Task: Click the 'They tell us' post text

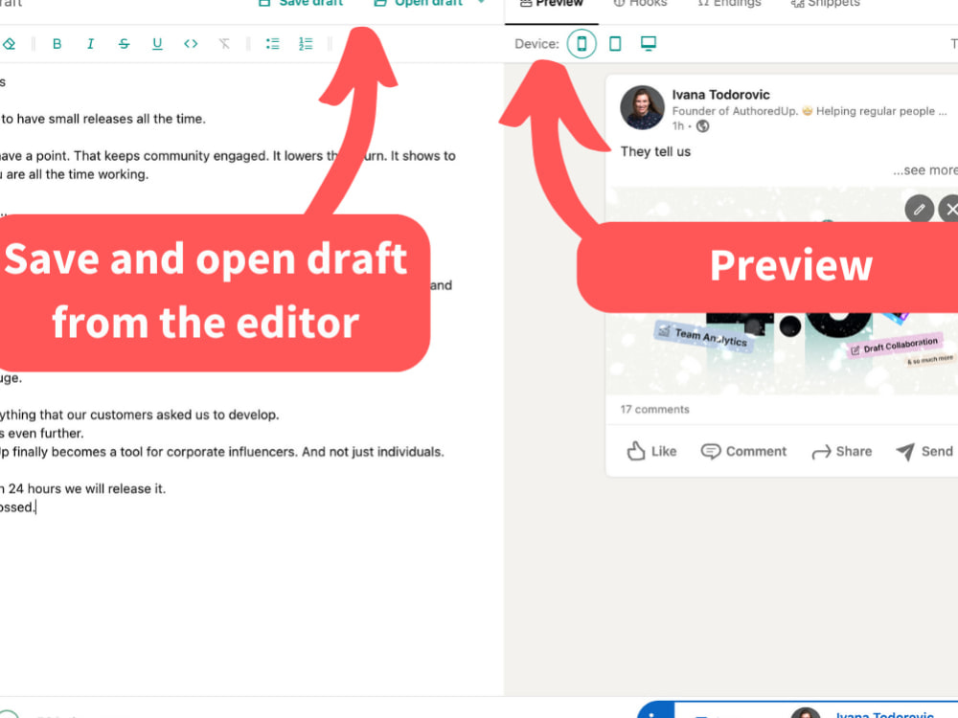Action: coord(655,151)
